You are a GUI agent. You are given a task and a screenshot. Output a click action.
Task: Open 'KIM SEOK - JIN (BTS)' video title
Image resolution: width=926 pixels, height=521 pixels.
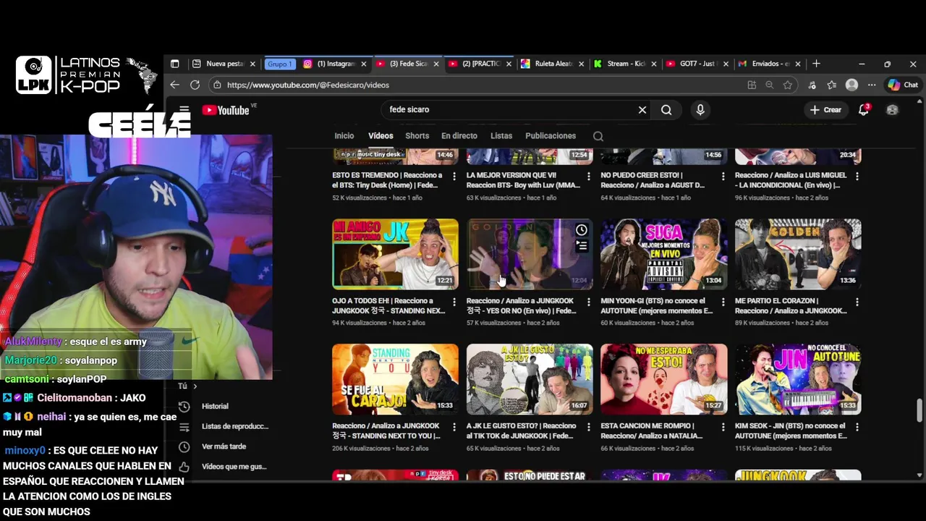[791, 431]
